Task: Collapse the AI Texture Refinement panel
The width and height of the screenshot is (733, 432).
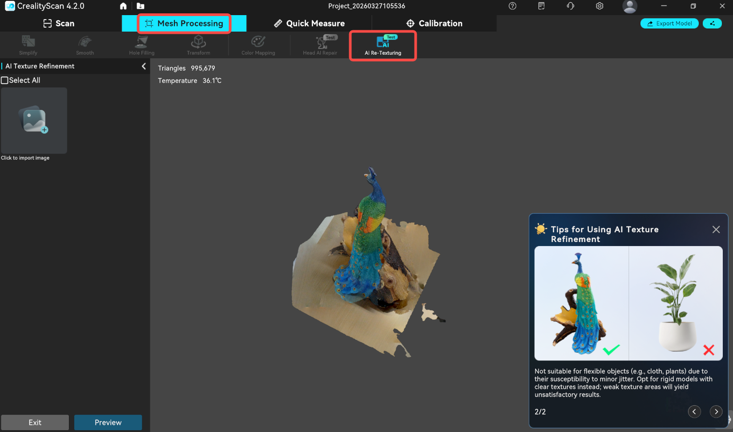Action: tap(144, 66)
